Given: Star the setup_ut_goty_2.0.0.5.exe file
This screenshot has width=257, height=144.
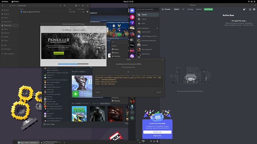Looking at the screenshot, I should click(88, 12).
